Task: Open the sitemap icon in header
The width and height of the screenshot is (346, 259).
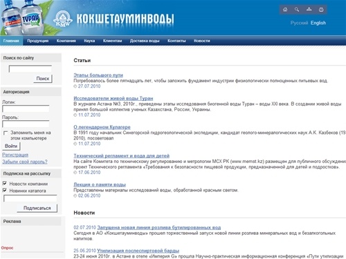Action: pyautogui.click(x=309, y=10)
